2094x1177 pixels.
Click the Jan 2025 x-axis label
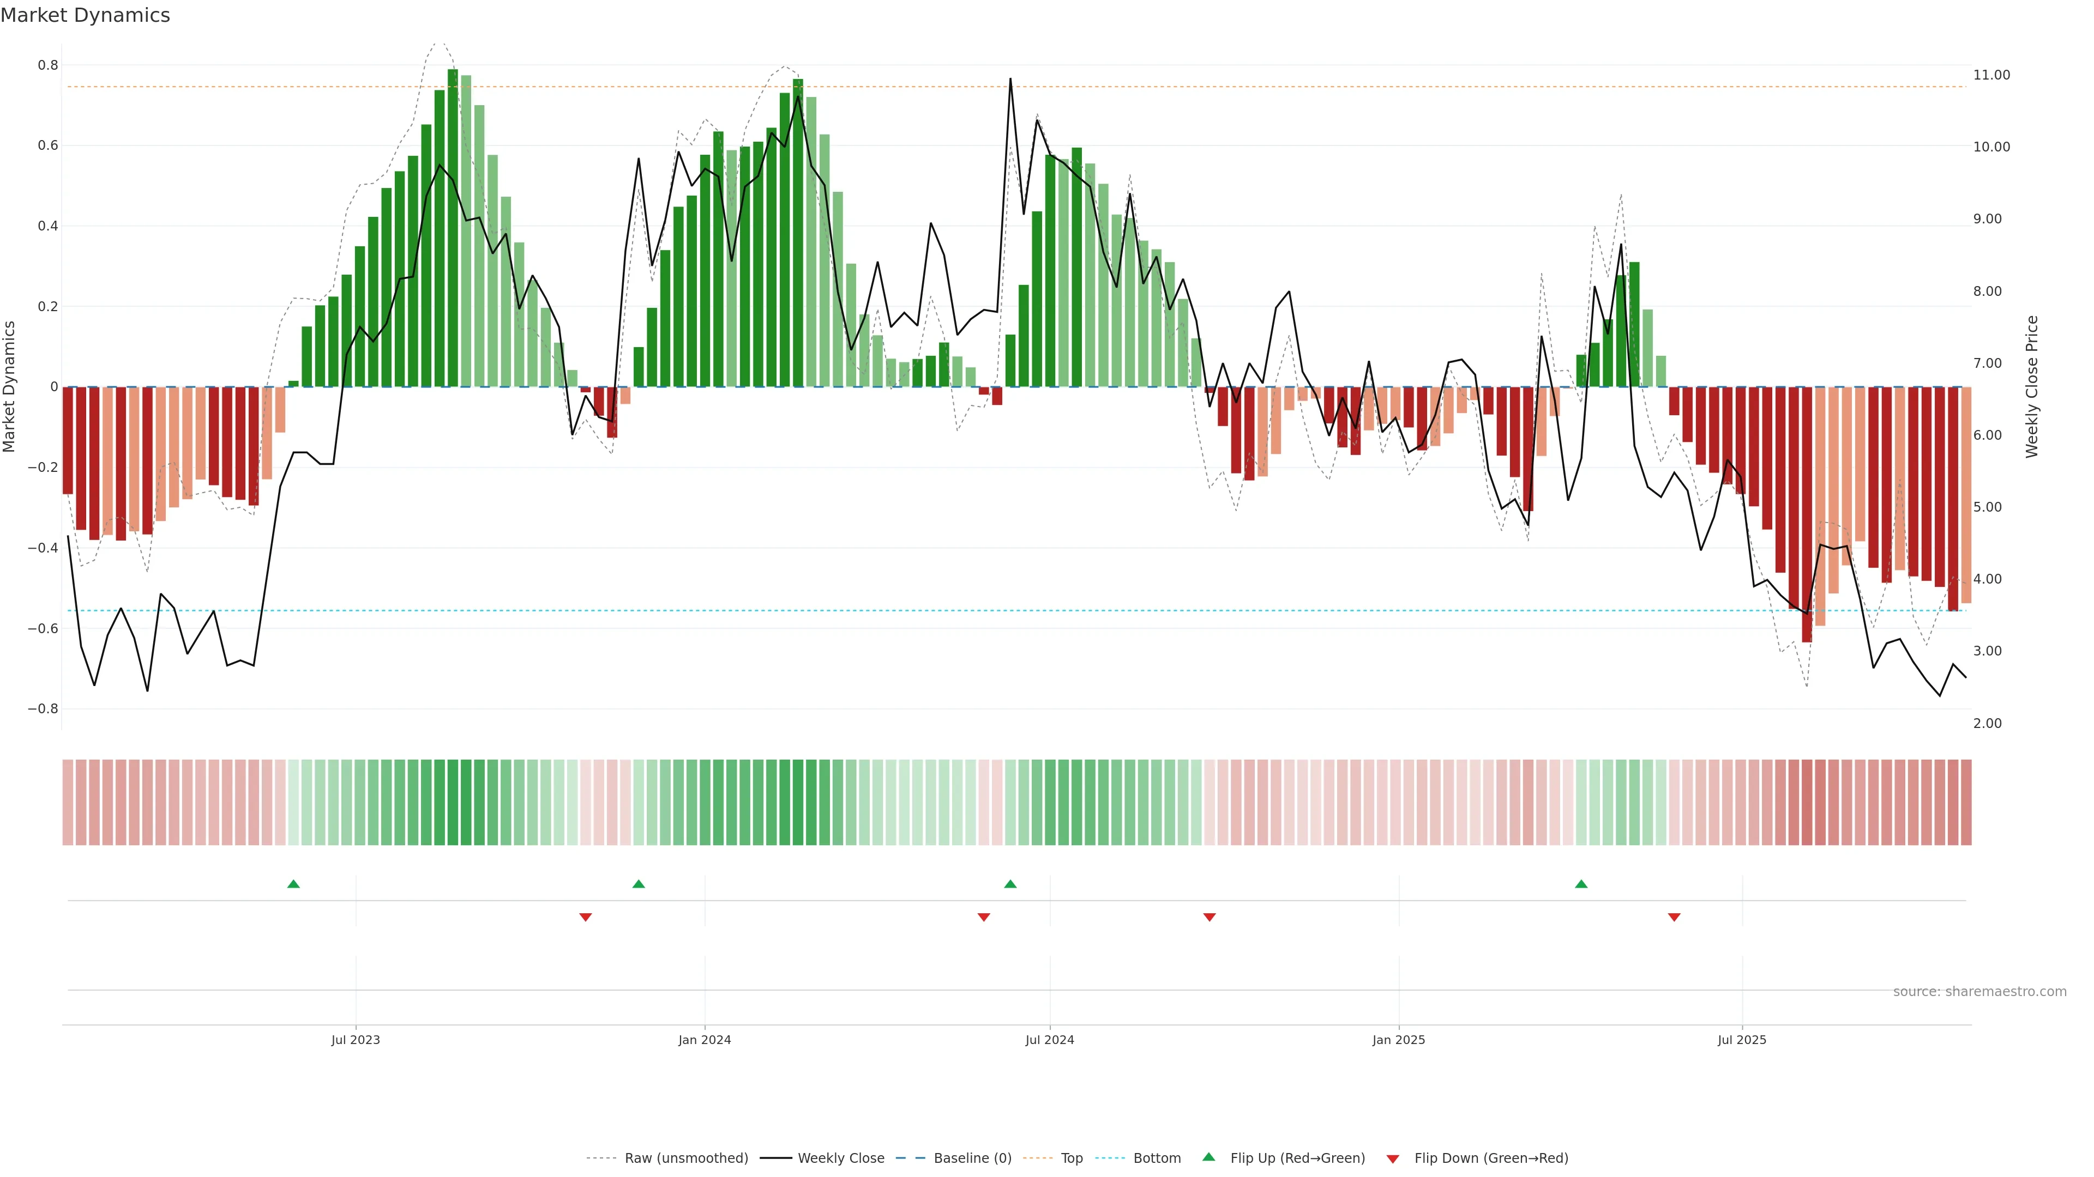point(1398,1040)
